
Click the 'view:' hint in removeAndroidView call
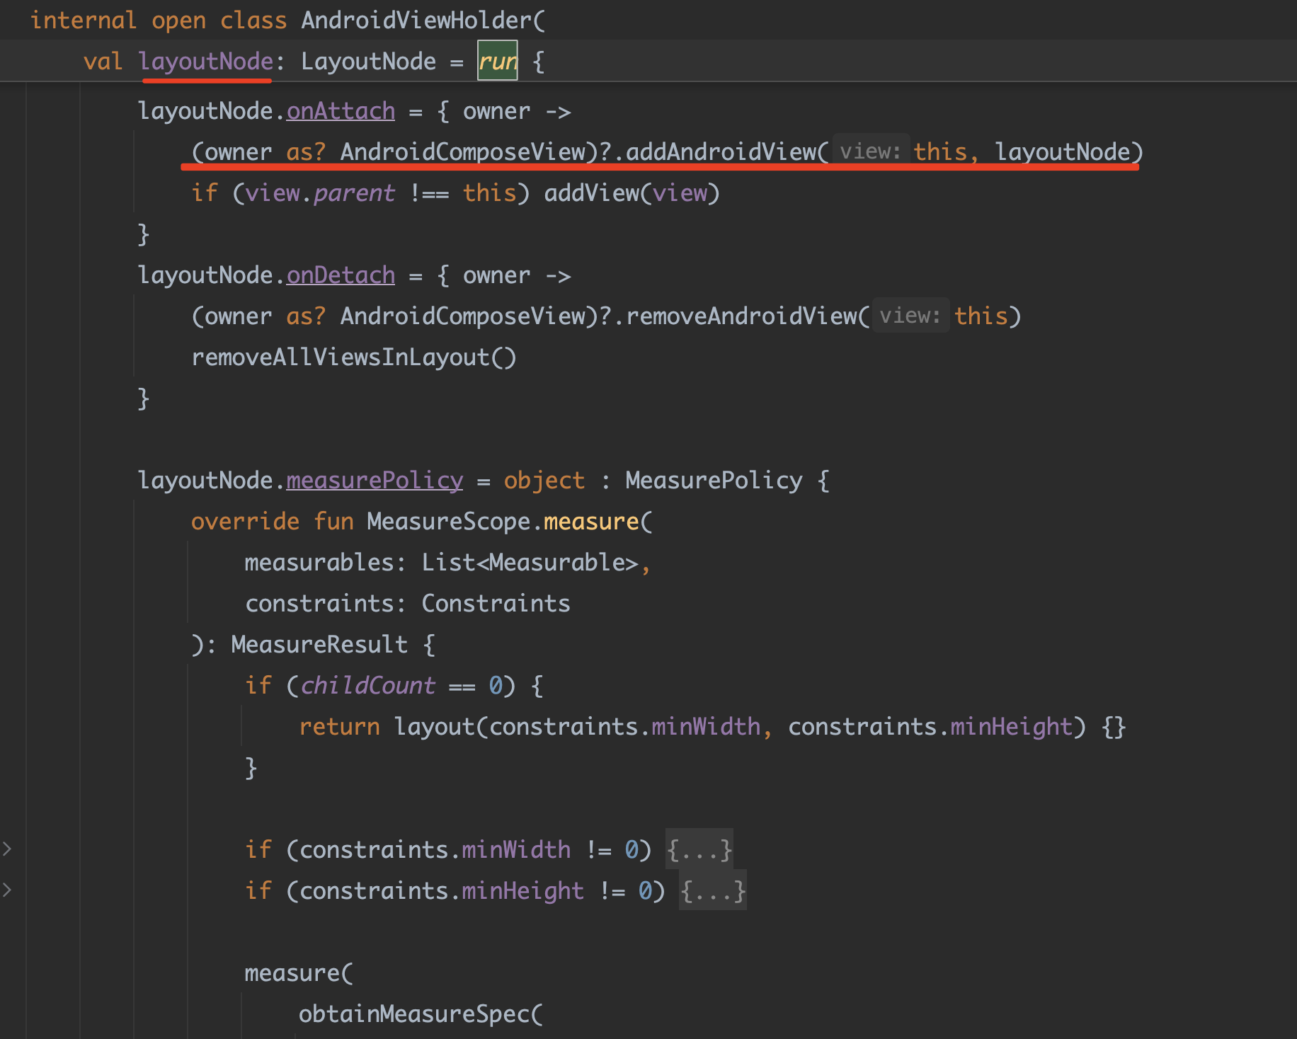910,316
